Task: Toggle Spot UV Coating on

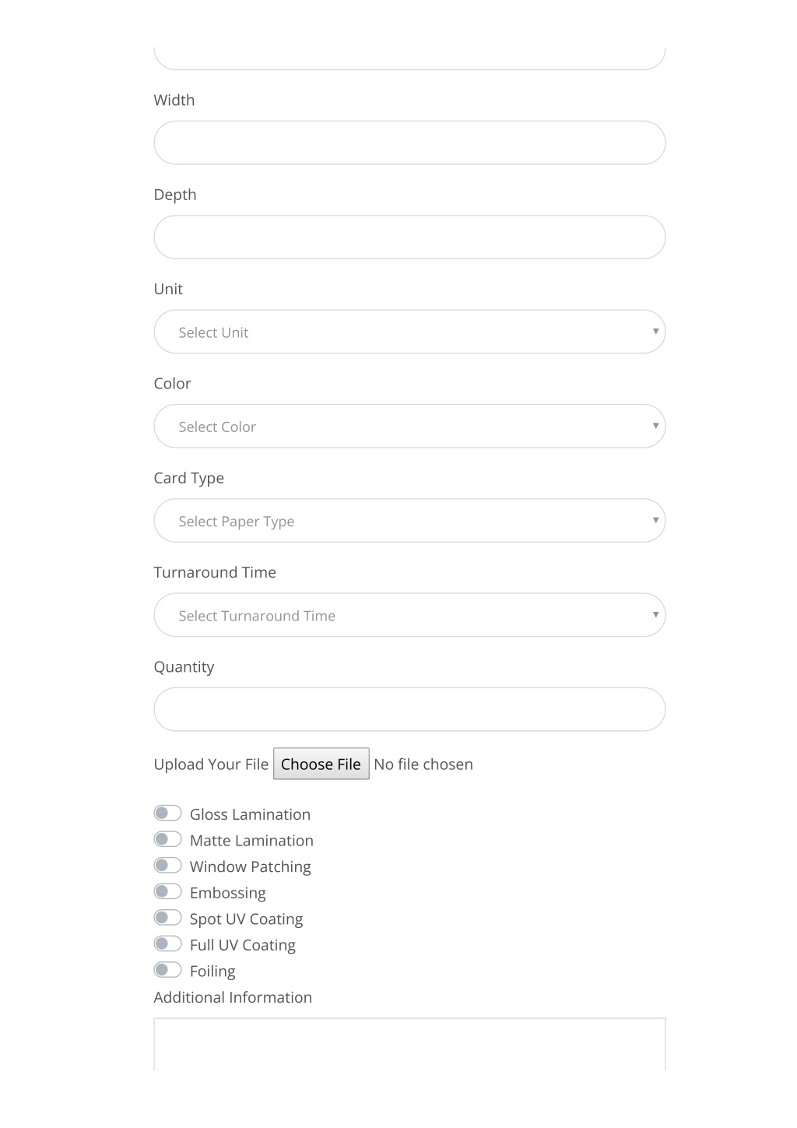Action: tap(167, 918)
